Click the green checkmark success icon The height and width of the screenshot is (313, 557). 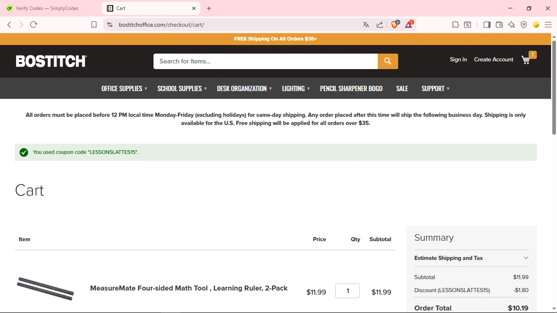point(24,153)
